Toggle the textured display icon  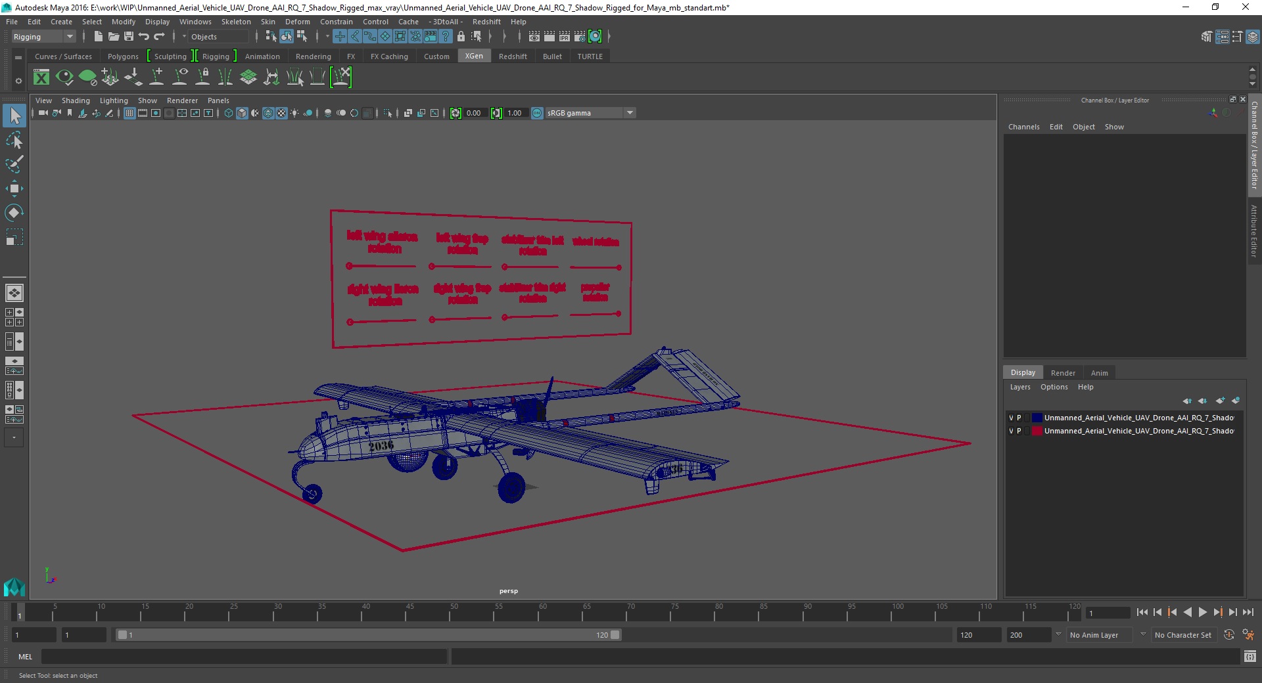(x=281, y=113)
